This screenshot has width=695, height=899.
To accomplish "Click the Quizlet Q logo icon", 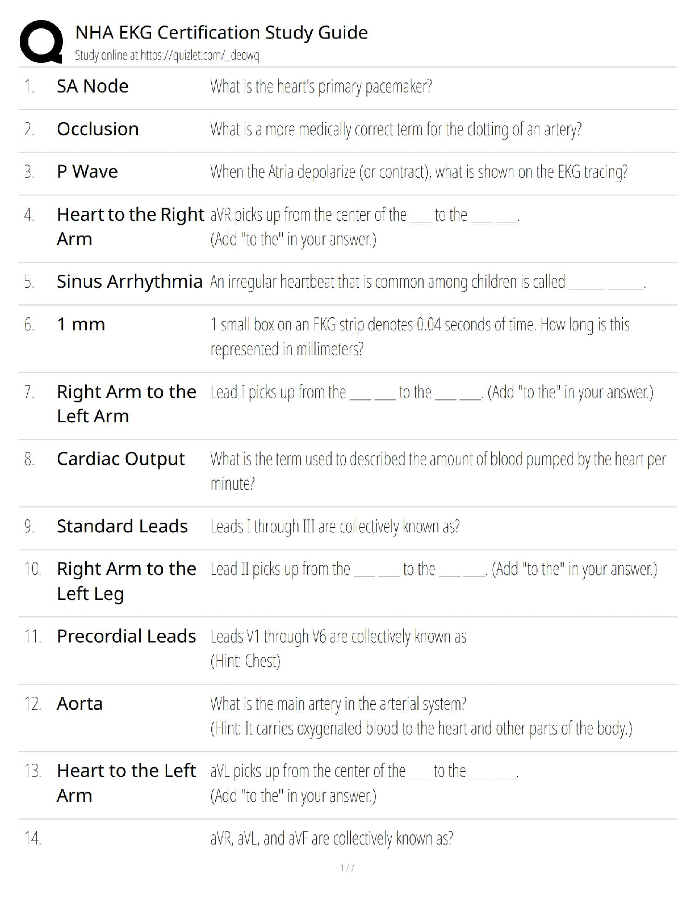I will coord(41,41).
